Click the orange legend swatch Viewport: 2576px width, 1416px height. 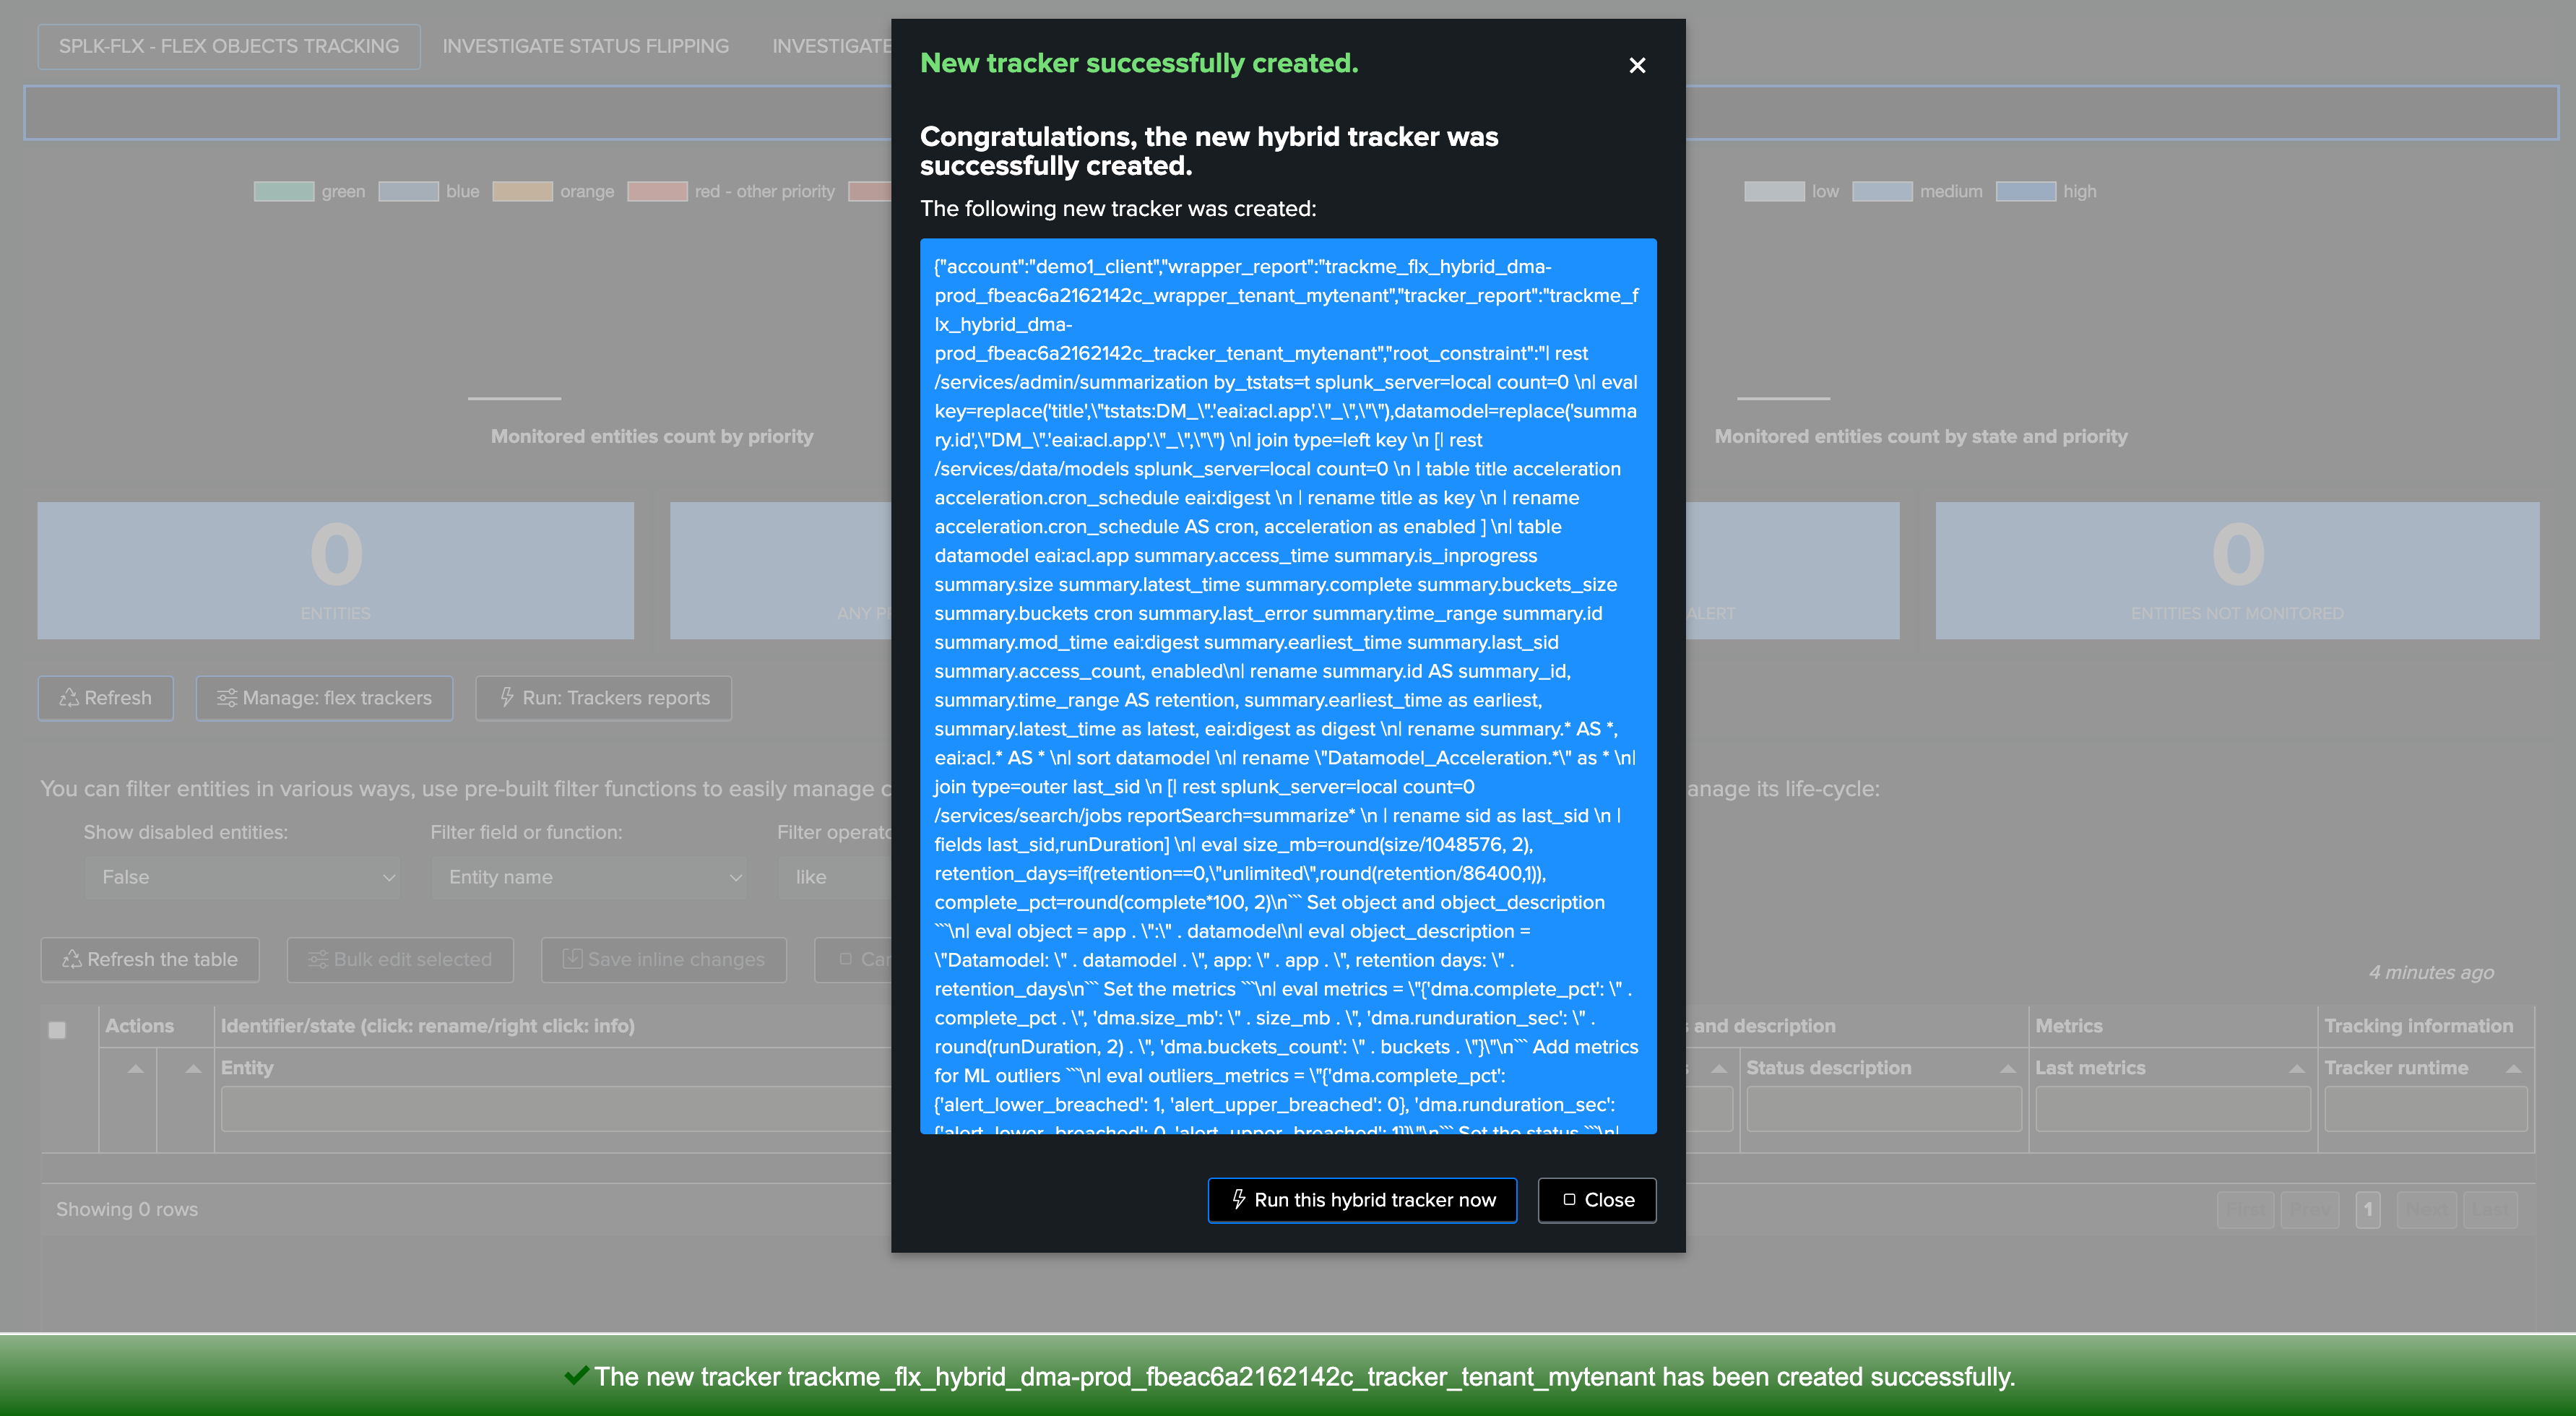pyautogui.click(x=522, y=191)
